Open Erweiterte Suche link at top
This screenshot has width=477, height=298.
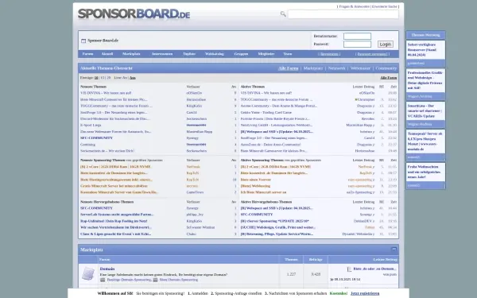tap(385, 6)
